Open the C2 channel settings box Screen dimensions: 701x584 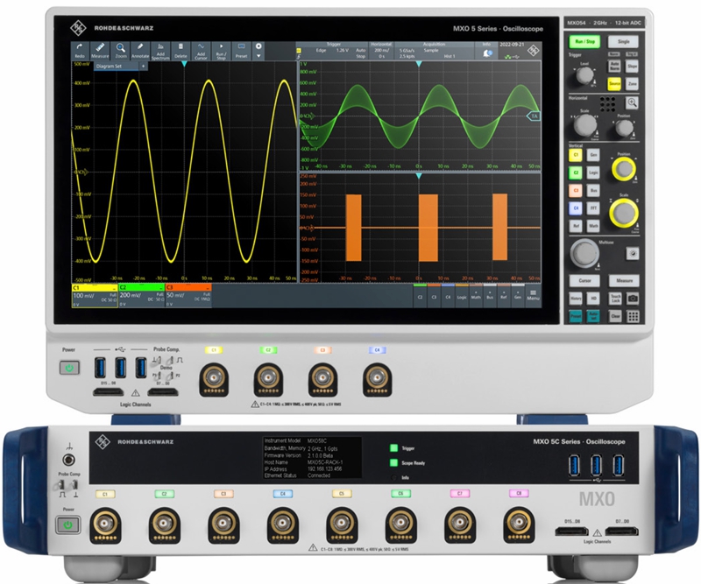tap(141, 295)
